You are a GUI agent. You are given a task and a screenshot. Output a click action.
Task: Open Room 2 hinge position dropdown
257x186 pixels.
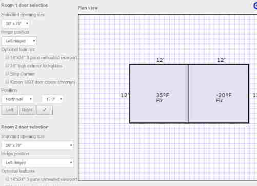pyautogui.click(x=38, y=162)
